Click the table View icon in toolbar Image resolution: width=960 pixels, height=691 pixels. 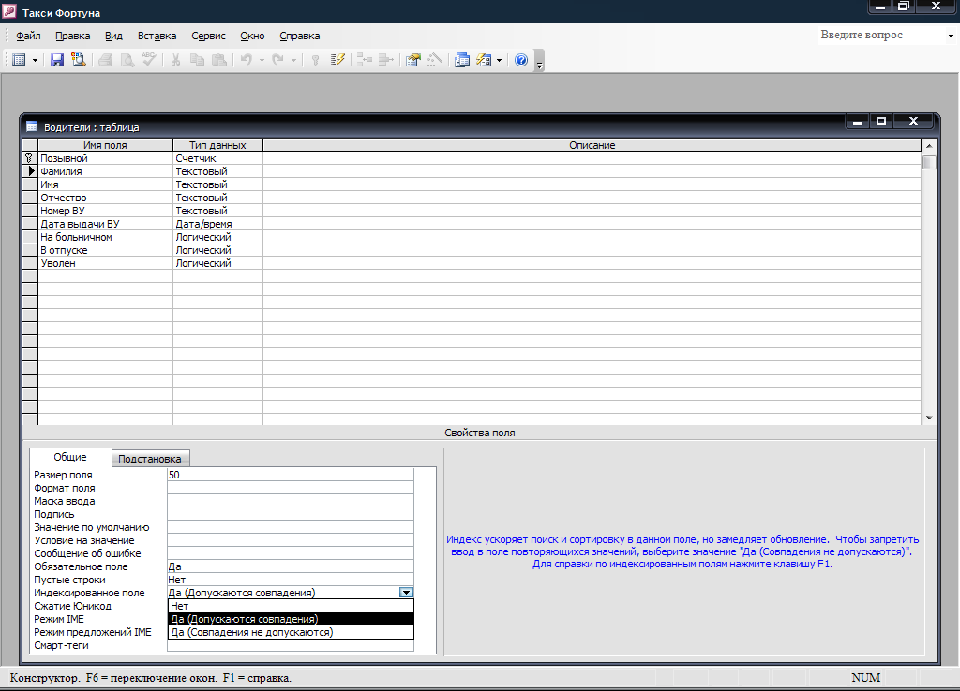tap(19, 60)
